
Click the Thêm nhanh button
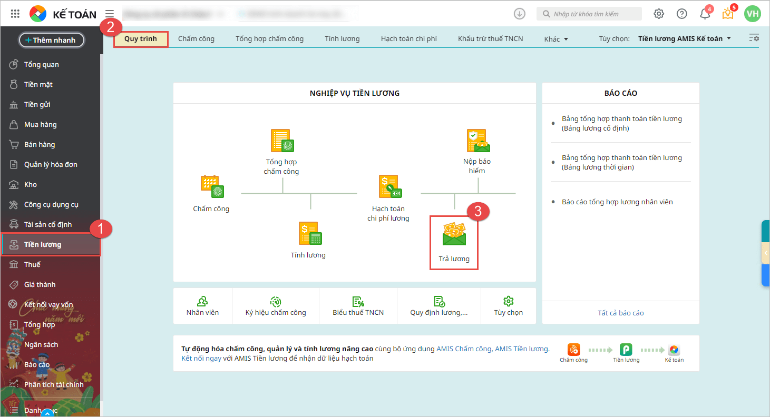[51, 40]
